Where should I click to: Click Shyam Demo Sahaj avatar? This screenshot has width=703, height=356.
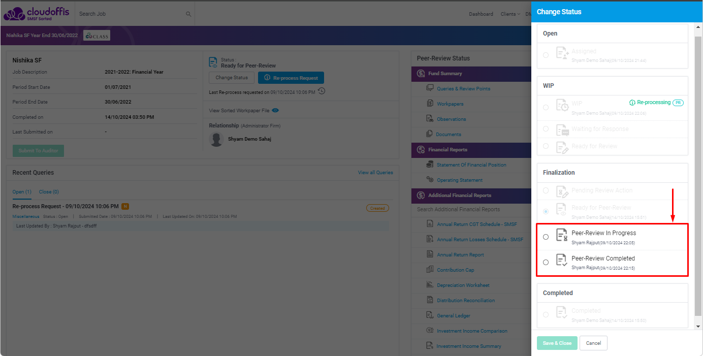[x=217, y=139]
